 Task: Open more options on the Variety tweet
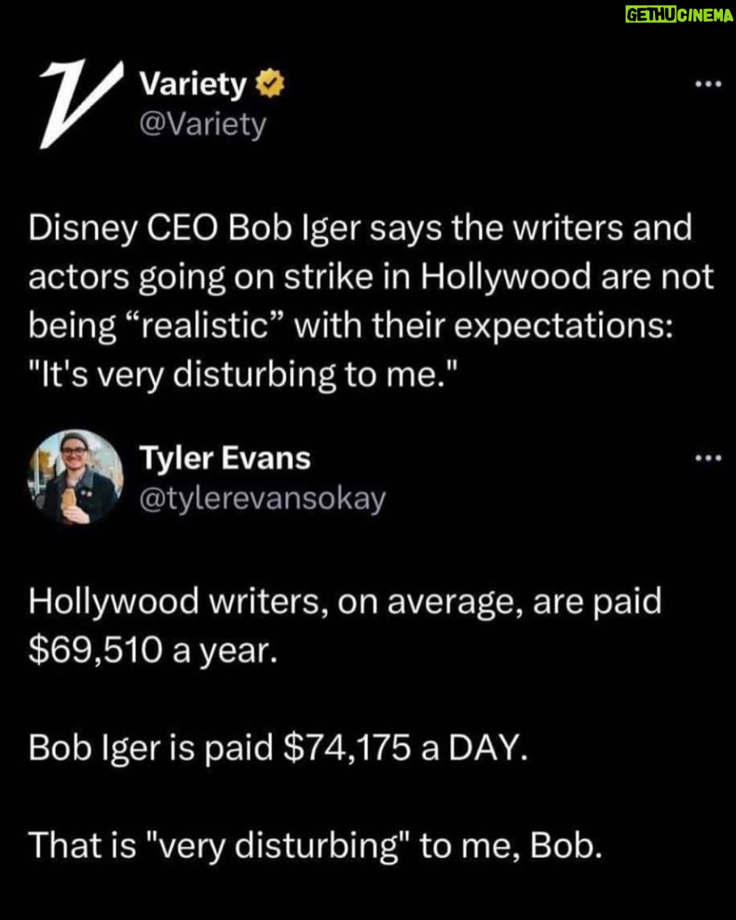708,85
